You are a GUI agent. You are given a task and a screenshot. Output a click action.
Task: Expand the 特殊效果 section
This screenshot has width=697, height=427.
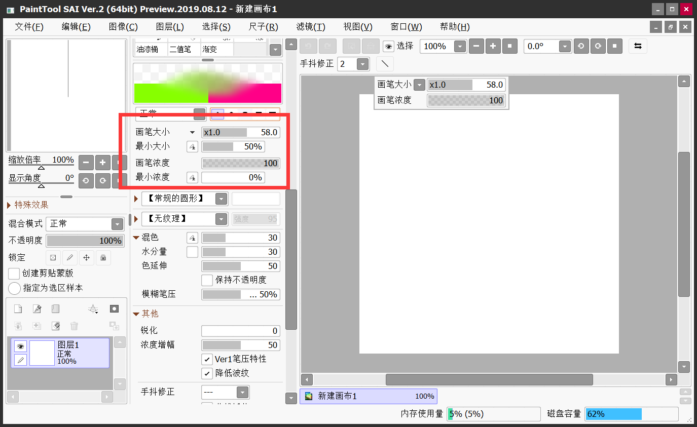point(10,205)
